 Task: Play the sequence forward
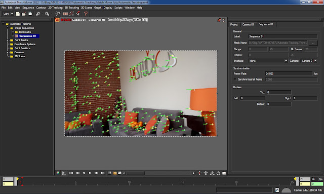coord(90,173)
